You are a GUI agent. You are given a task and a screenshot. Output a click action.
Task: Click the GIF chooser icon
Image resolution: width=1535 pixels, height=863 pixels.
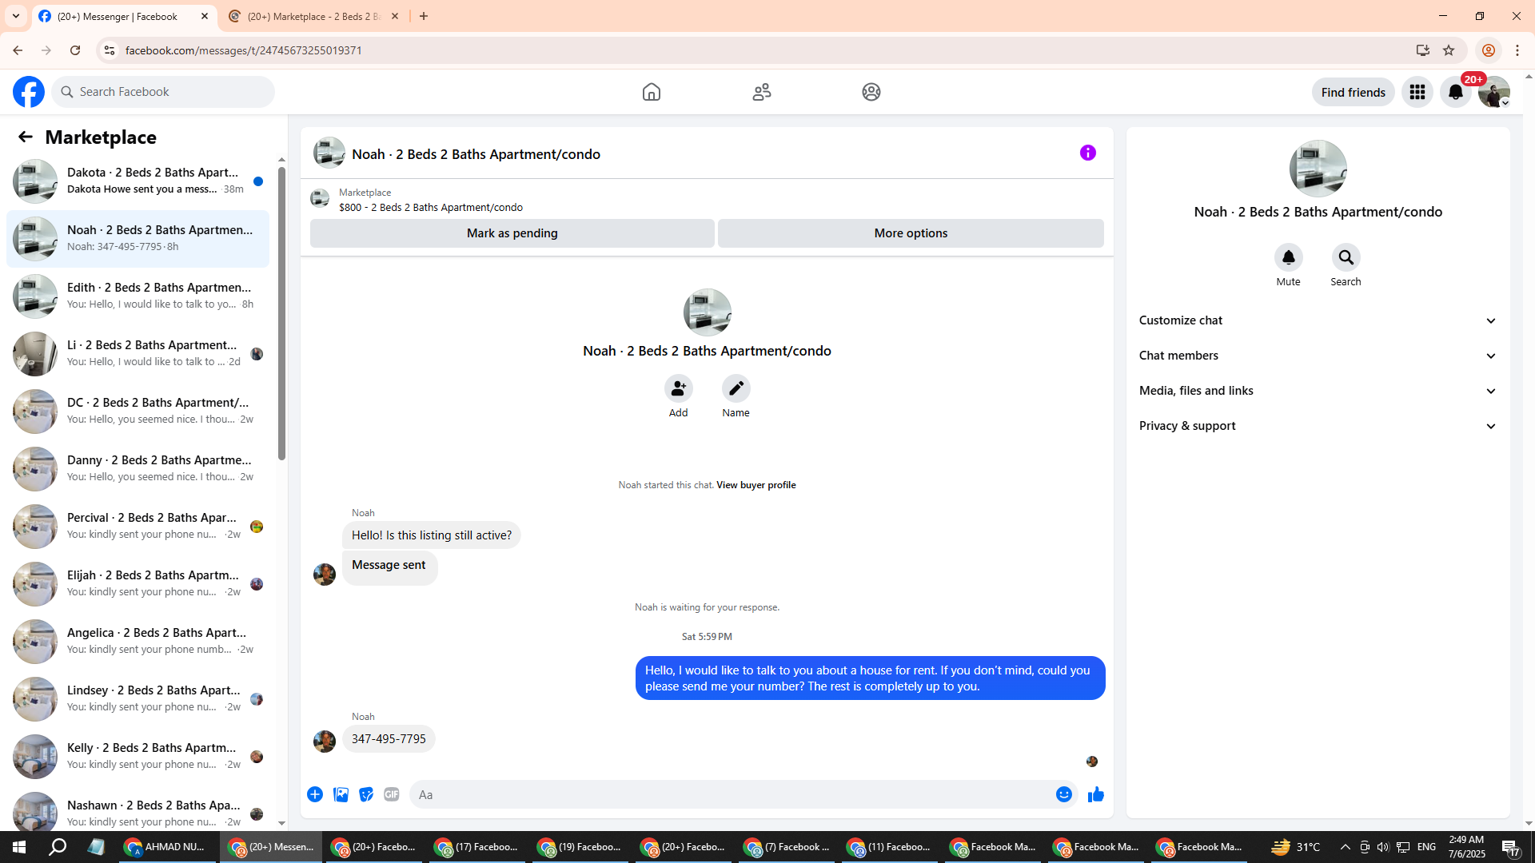391,794
